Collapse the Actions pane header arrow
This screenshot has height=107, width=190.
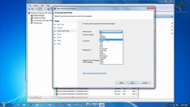[172, 16]
